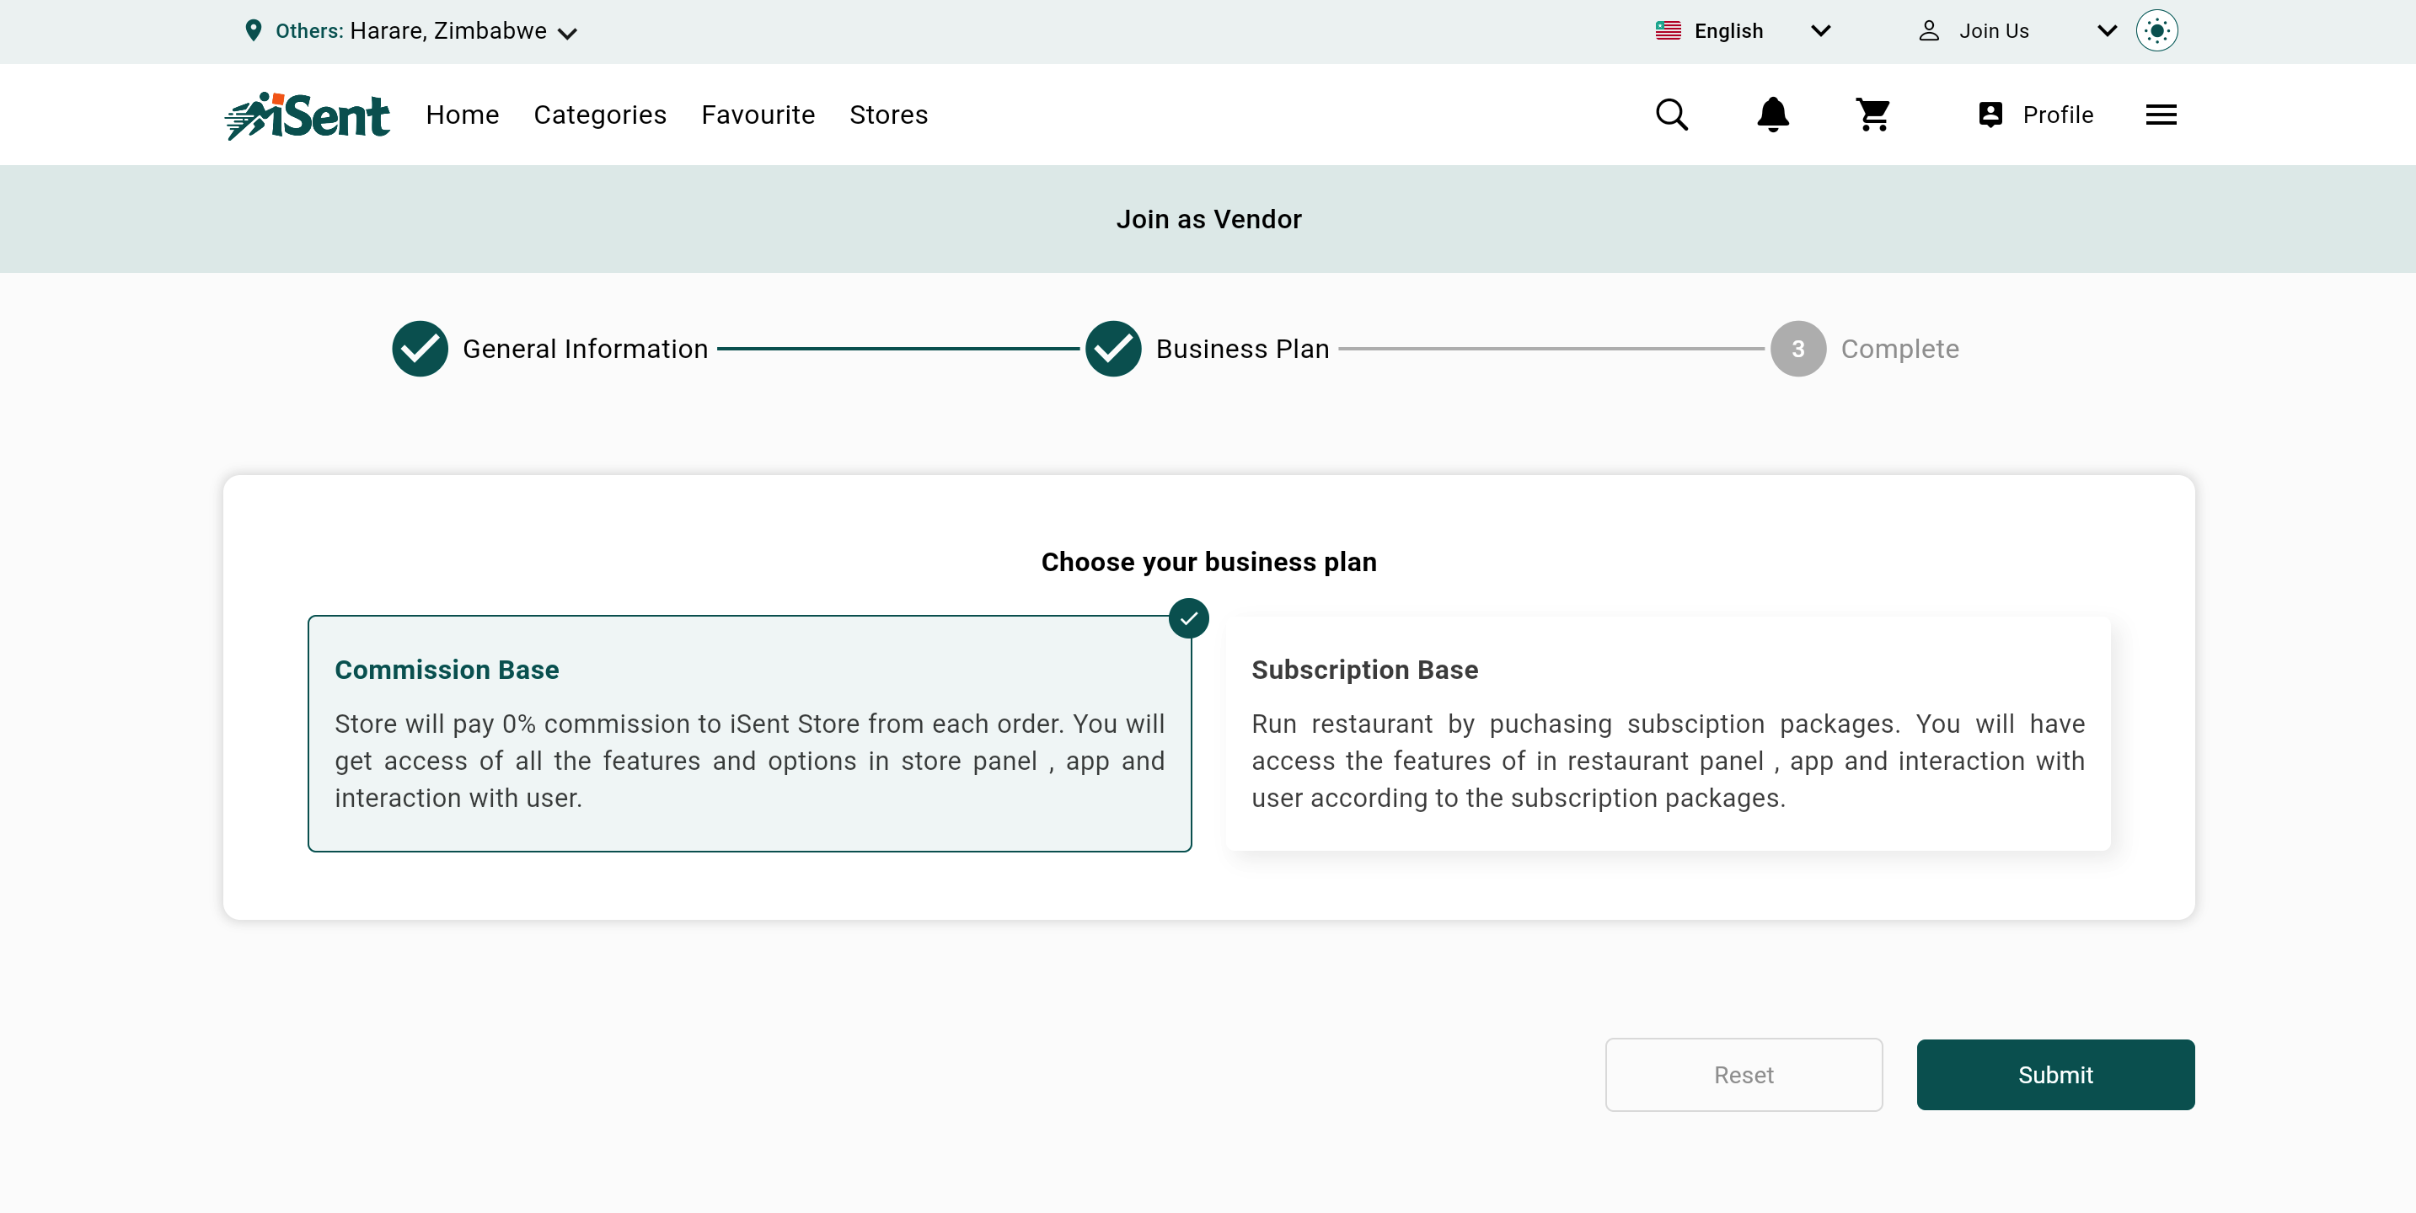Go to the Categories menu item
The height and width of the screenshot is (1213, 2416).
click(x=599, y=115)
